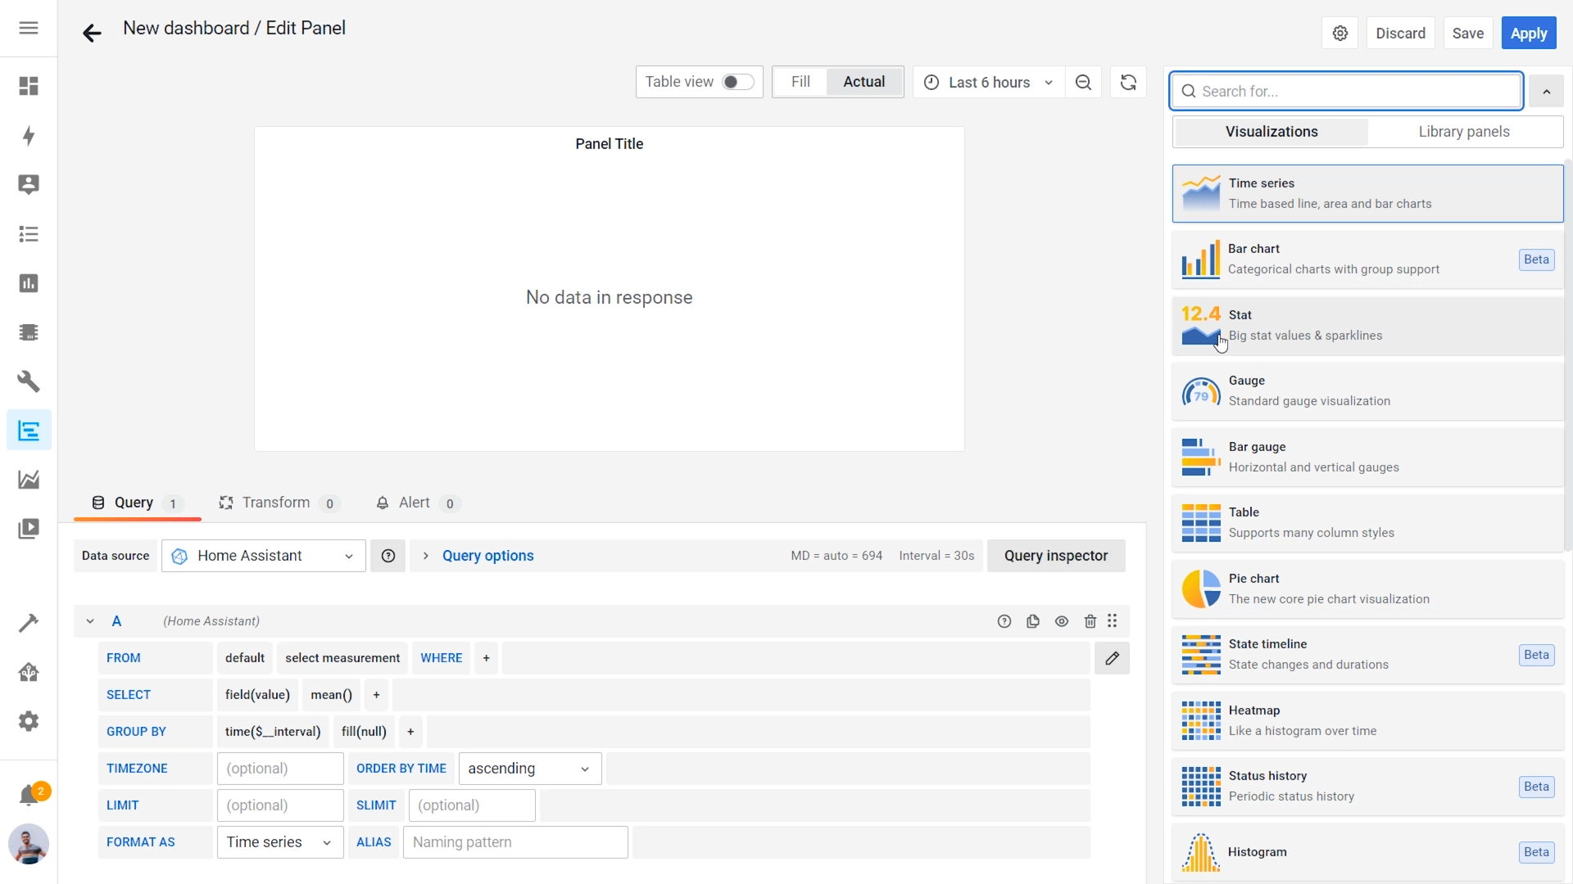Image resolution: width=1573 pixels, height=884 pixels.
Task: Open data source help icon
Action: (x=388, y=556)
